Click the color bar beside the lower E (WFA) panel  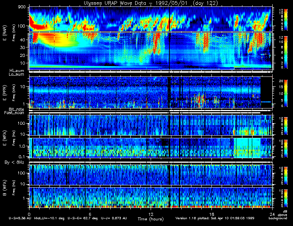point(286,148)
